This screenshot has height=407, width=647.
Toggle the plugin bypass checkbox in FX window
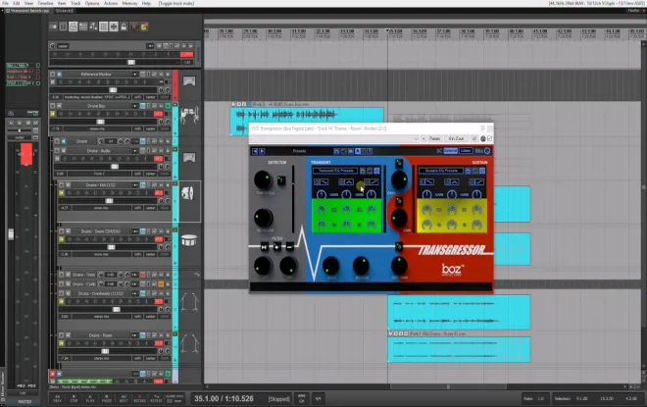pyautogui.click(x=490, y=138)
